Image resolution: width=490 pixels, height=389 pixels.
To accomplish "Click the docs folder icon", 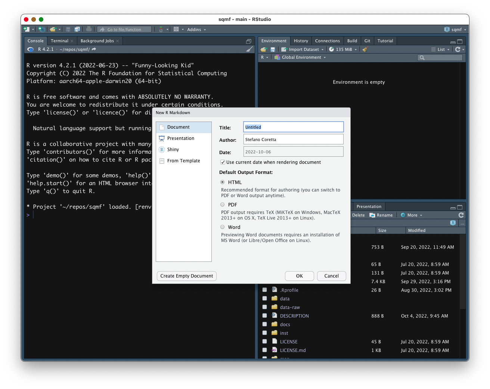I will [x=275, y=324].
